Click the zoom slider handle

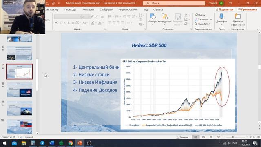tap(233, 137)
